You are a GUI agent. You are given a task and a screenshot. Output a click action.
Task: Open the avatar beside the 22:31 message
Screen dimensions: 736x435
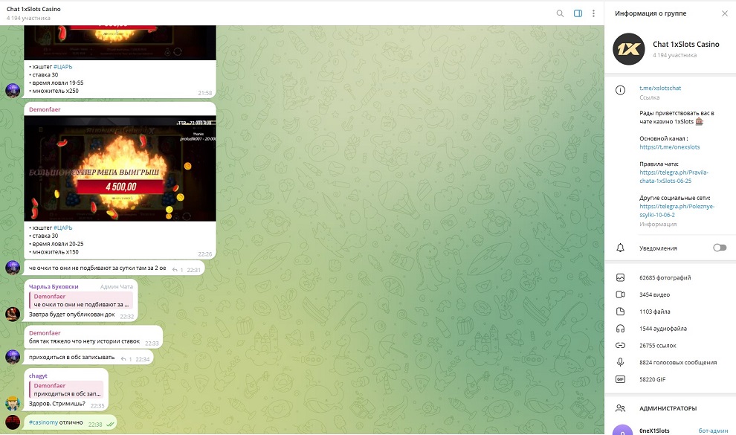pos(13,268)
